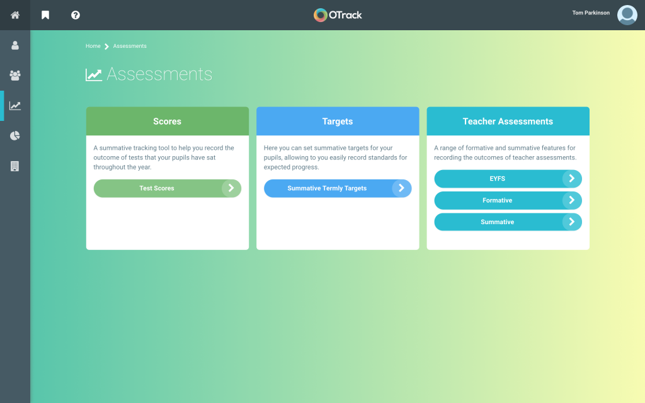Select the assessments line-chart icon in sidebar
Image resolution: width=645 pixels, height=403 pixels.
[x=14, y=106]
